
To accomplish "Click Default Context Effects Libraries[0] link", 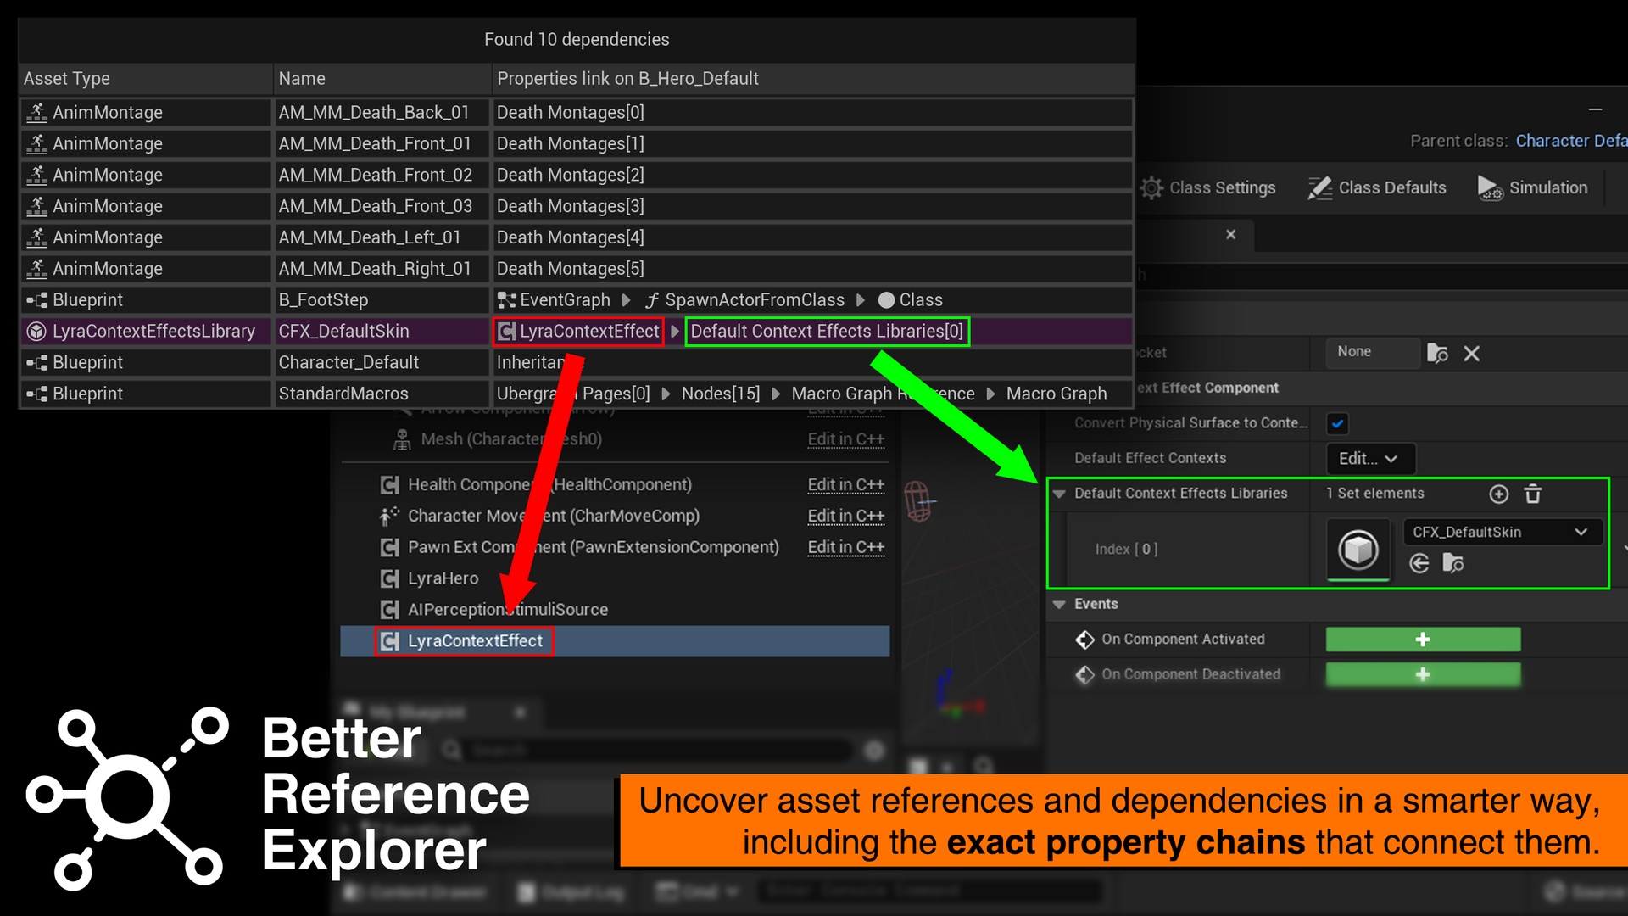I will point(827,332).
